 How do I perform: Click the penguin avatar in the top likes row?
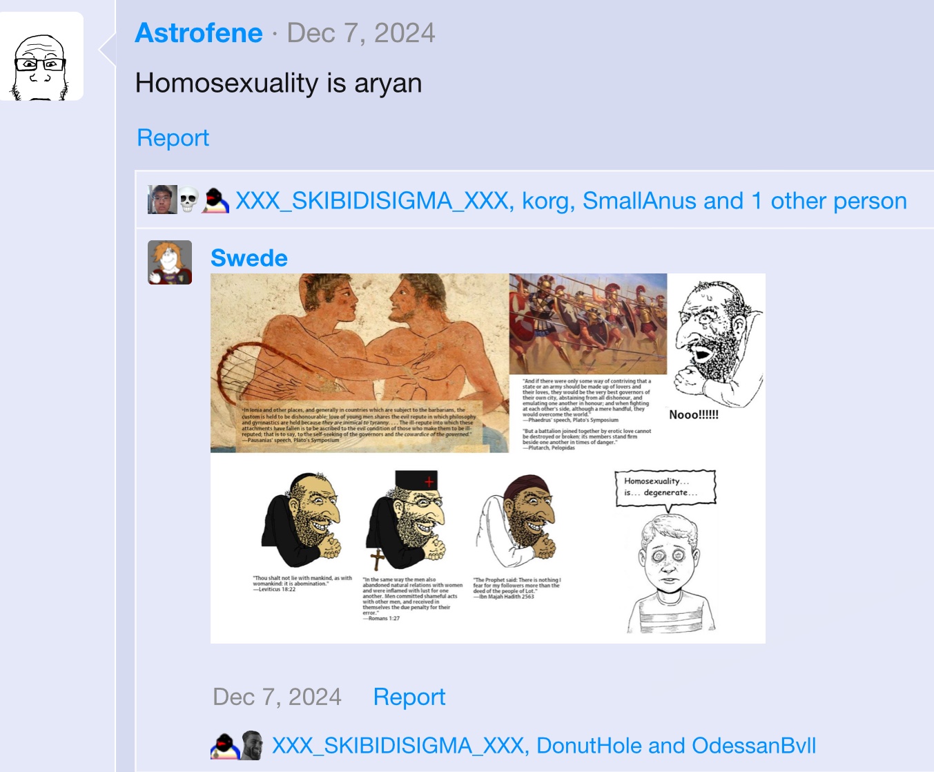[x=215, y=200]
